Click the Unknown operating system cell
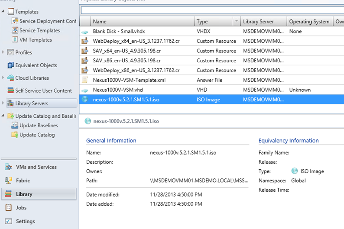 click(x=300, y=90)
